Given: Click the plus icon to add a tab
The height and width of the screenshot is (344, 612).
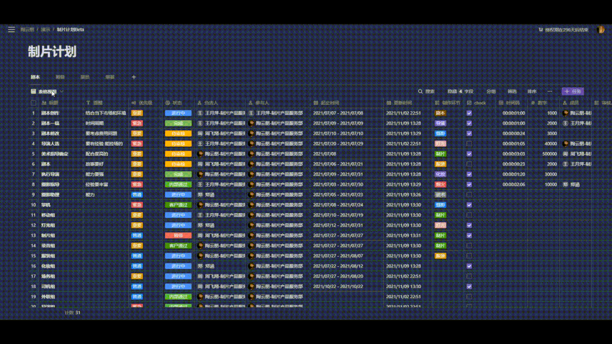Looking at the screenshot, I should click(x=134, y=77).
